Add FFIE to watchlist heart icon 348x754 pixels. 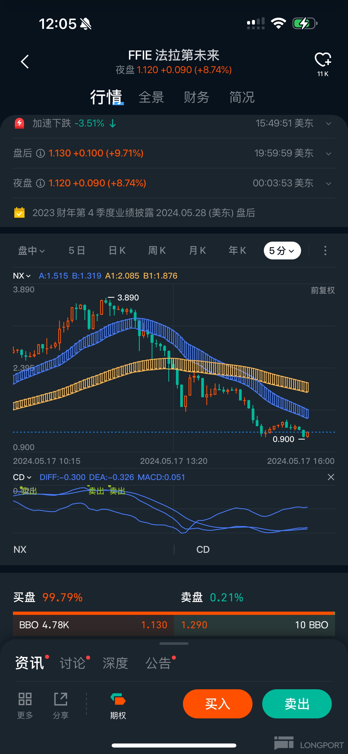point(323,60)
